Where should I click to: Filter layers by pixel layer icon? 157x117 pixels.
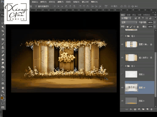[136, 18]
